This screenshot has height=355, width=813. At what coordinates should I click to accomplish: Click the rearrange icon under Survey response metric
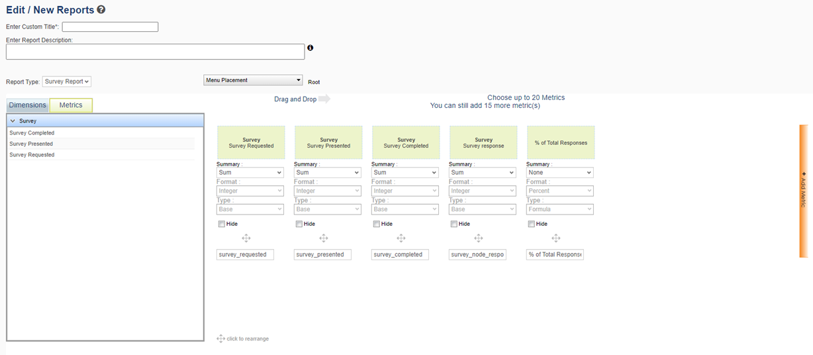coord(479,238)
